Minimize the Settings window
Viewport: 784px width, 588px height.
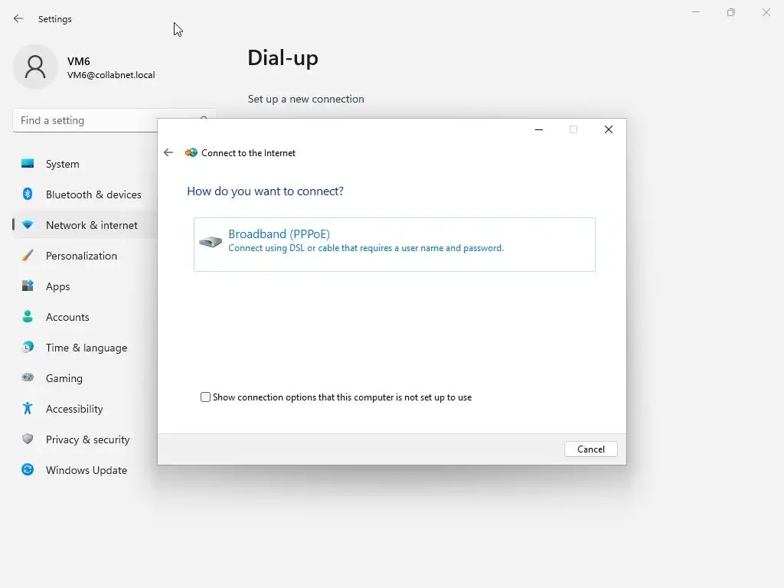[695, 12]
